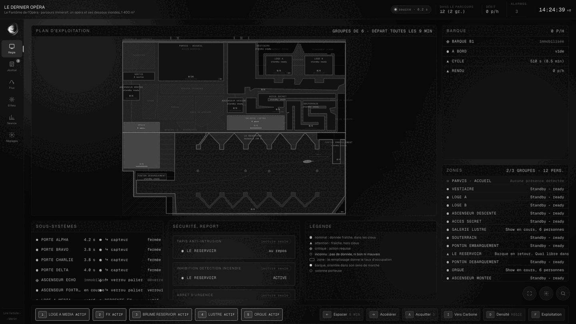The height and width of the screenshot is (324, 576).
Task: Select the Loge B room on the plan
Action: click(x=318, y=65)
